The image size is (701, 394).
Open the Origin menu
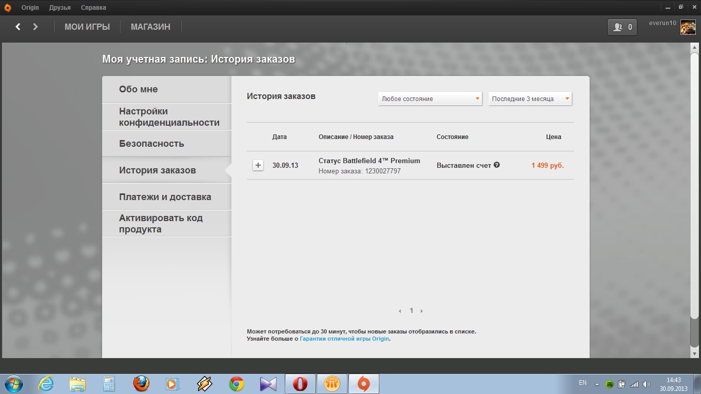pos(30,8)
